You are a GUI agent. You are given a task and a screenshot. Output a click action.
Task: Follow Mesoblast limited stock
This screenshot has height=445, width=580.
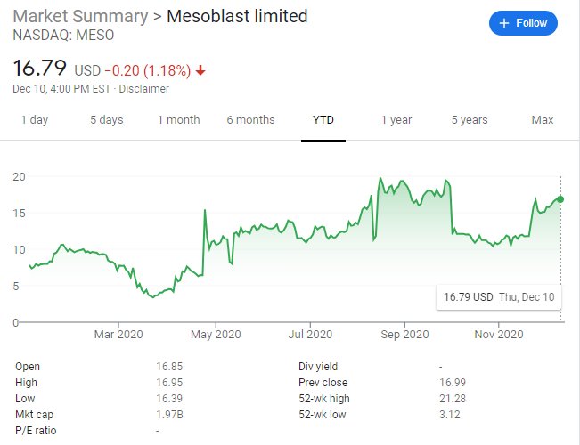(x=523, y=23)
